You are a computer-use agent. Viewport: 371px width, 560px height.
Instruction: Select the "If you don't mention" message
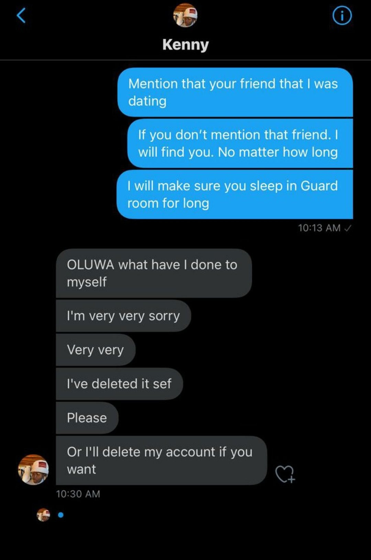[240, 143]
